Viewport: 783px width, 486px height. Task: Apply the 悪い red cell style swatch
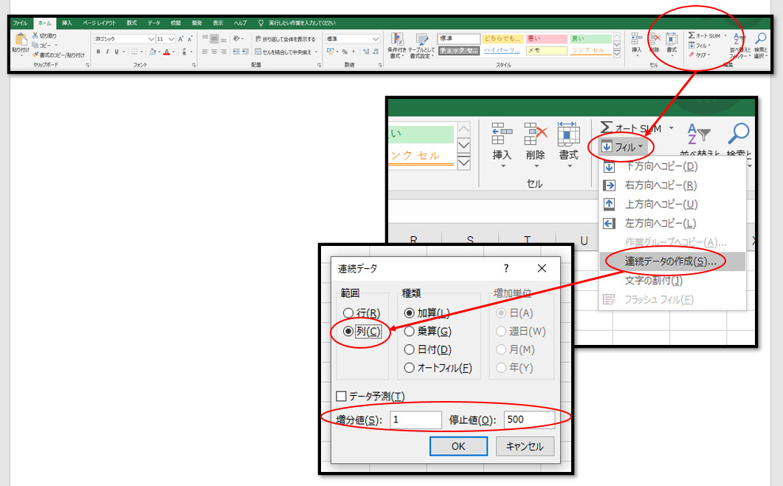click(546, 39)
